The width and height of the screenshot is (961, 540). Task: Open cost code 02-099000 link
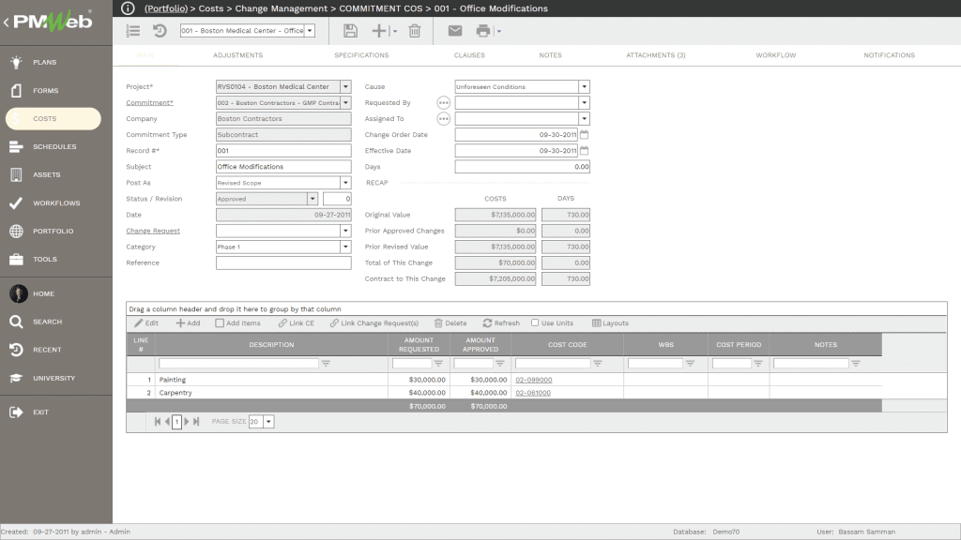click(534, 380)
